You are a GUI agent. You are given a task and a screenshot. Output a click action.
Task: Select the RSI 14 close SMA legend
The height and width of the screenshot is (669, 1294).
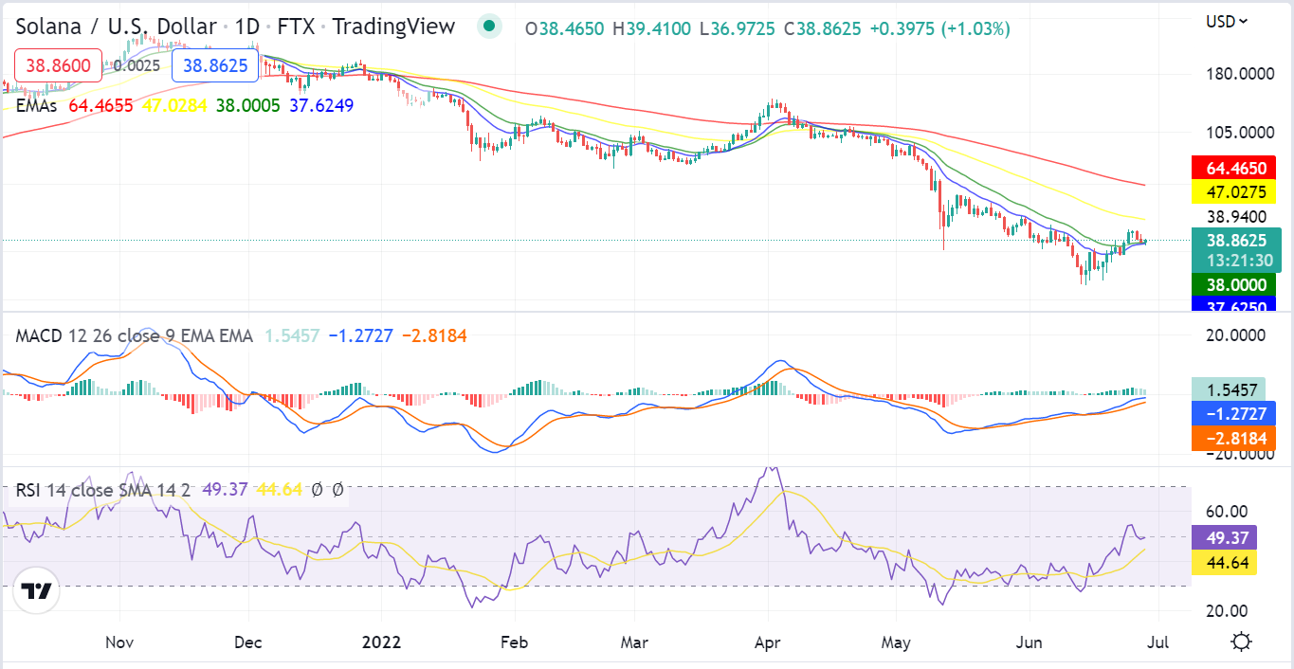pyautogui.click(x=103, y=490)
